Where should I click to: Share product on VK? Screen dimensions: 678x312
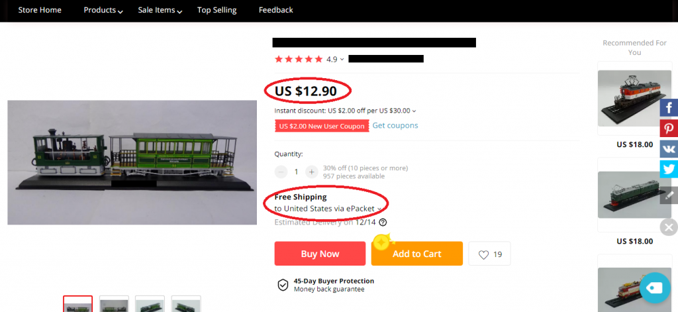point(669,149)
